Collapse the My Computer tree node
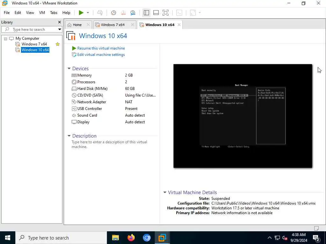 tap(6, 38)
